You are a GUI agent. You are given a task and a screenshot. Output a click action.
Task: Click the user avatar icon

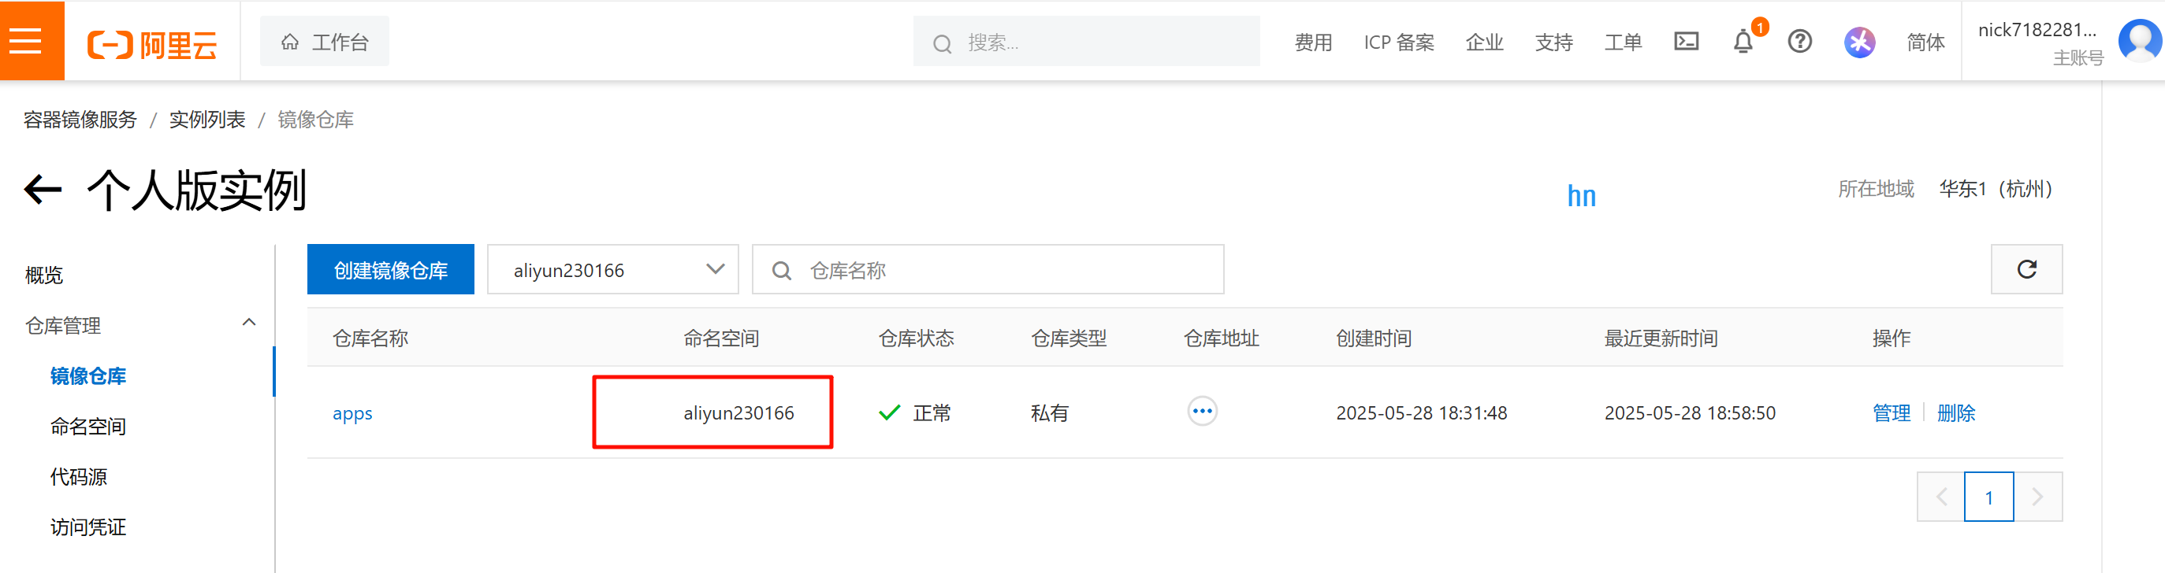coord(2139,41)
